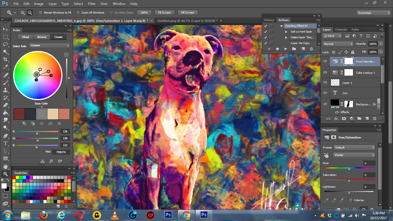Screen dimensions: 393x221
Task: Select the tan Kuler theme swatch
Action: click(x=53, y=114)
